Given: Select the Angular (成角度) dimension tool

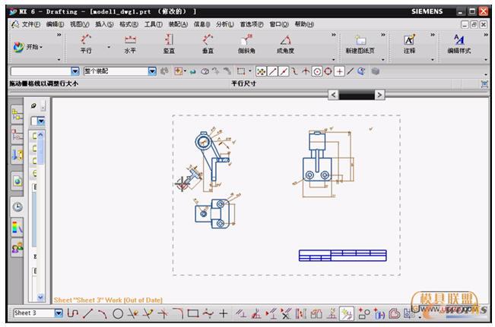Looking at the screenshot, I should pos(285,43).
